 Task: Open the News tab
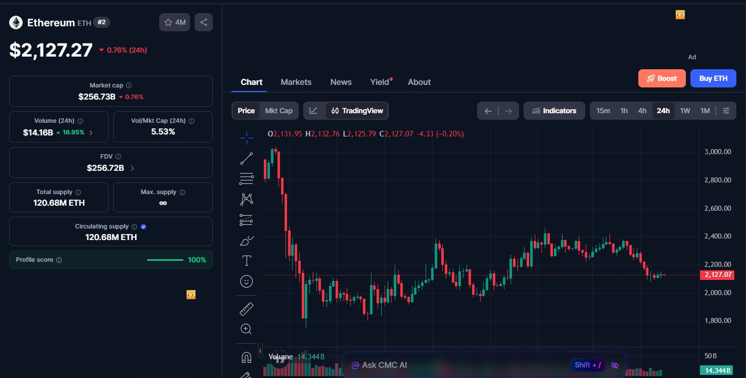pos(341,82)
